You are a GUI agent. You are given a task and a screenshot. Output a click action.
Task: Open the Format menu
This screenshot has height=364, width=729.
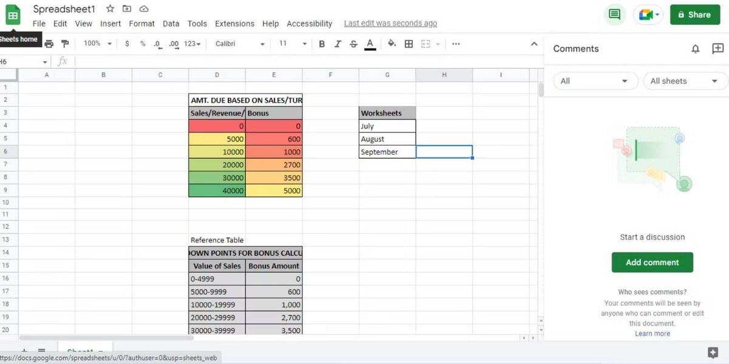[x=142, y=24]
